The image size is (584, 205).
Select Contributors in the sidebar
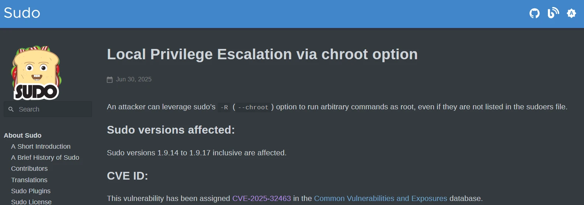pos(29,169)
